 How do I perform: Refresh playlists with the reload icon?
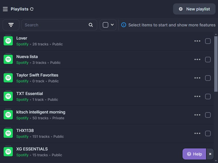tap(32, 9)
